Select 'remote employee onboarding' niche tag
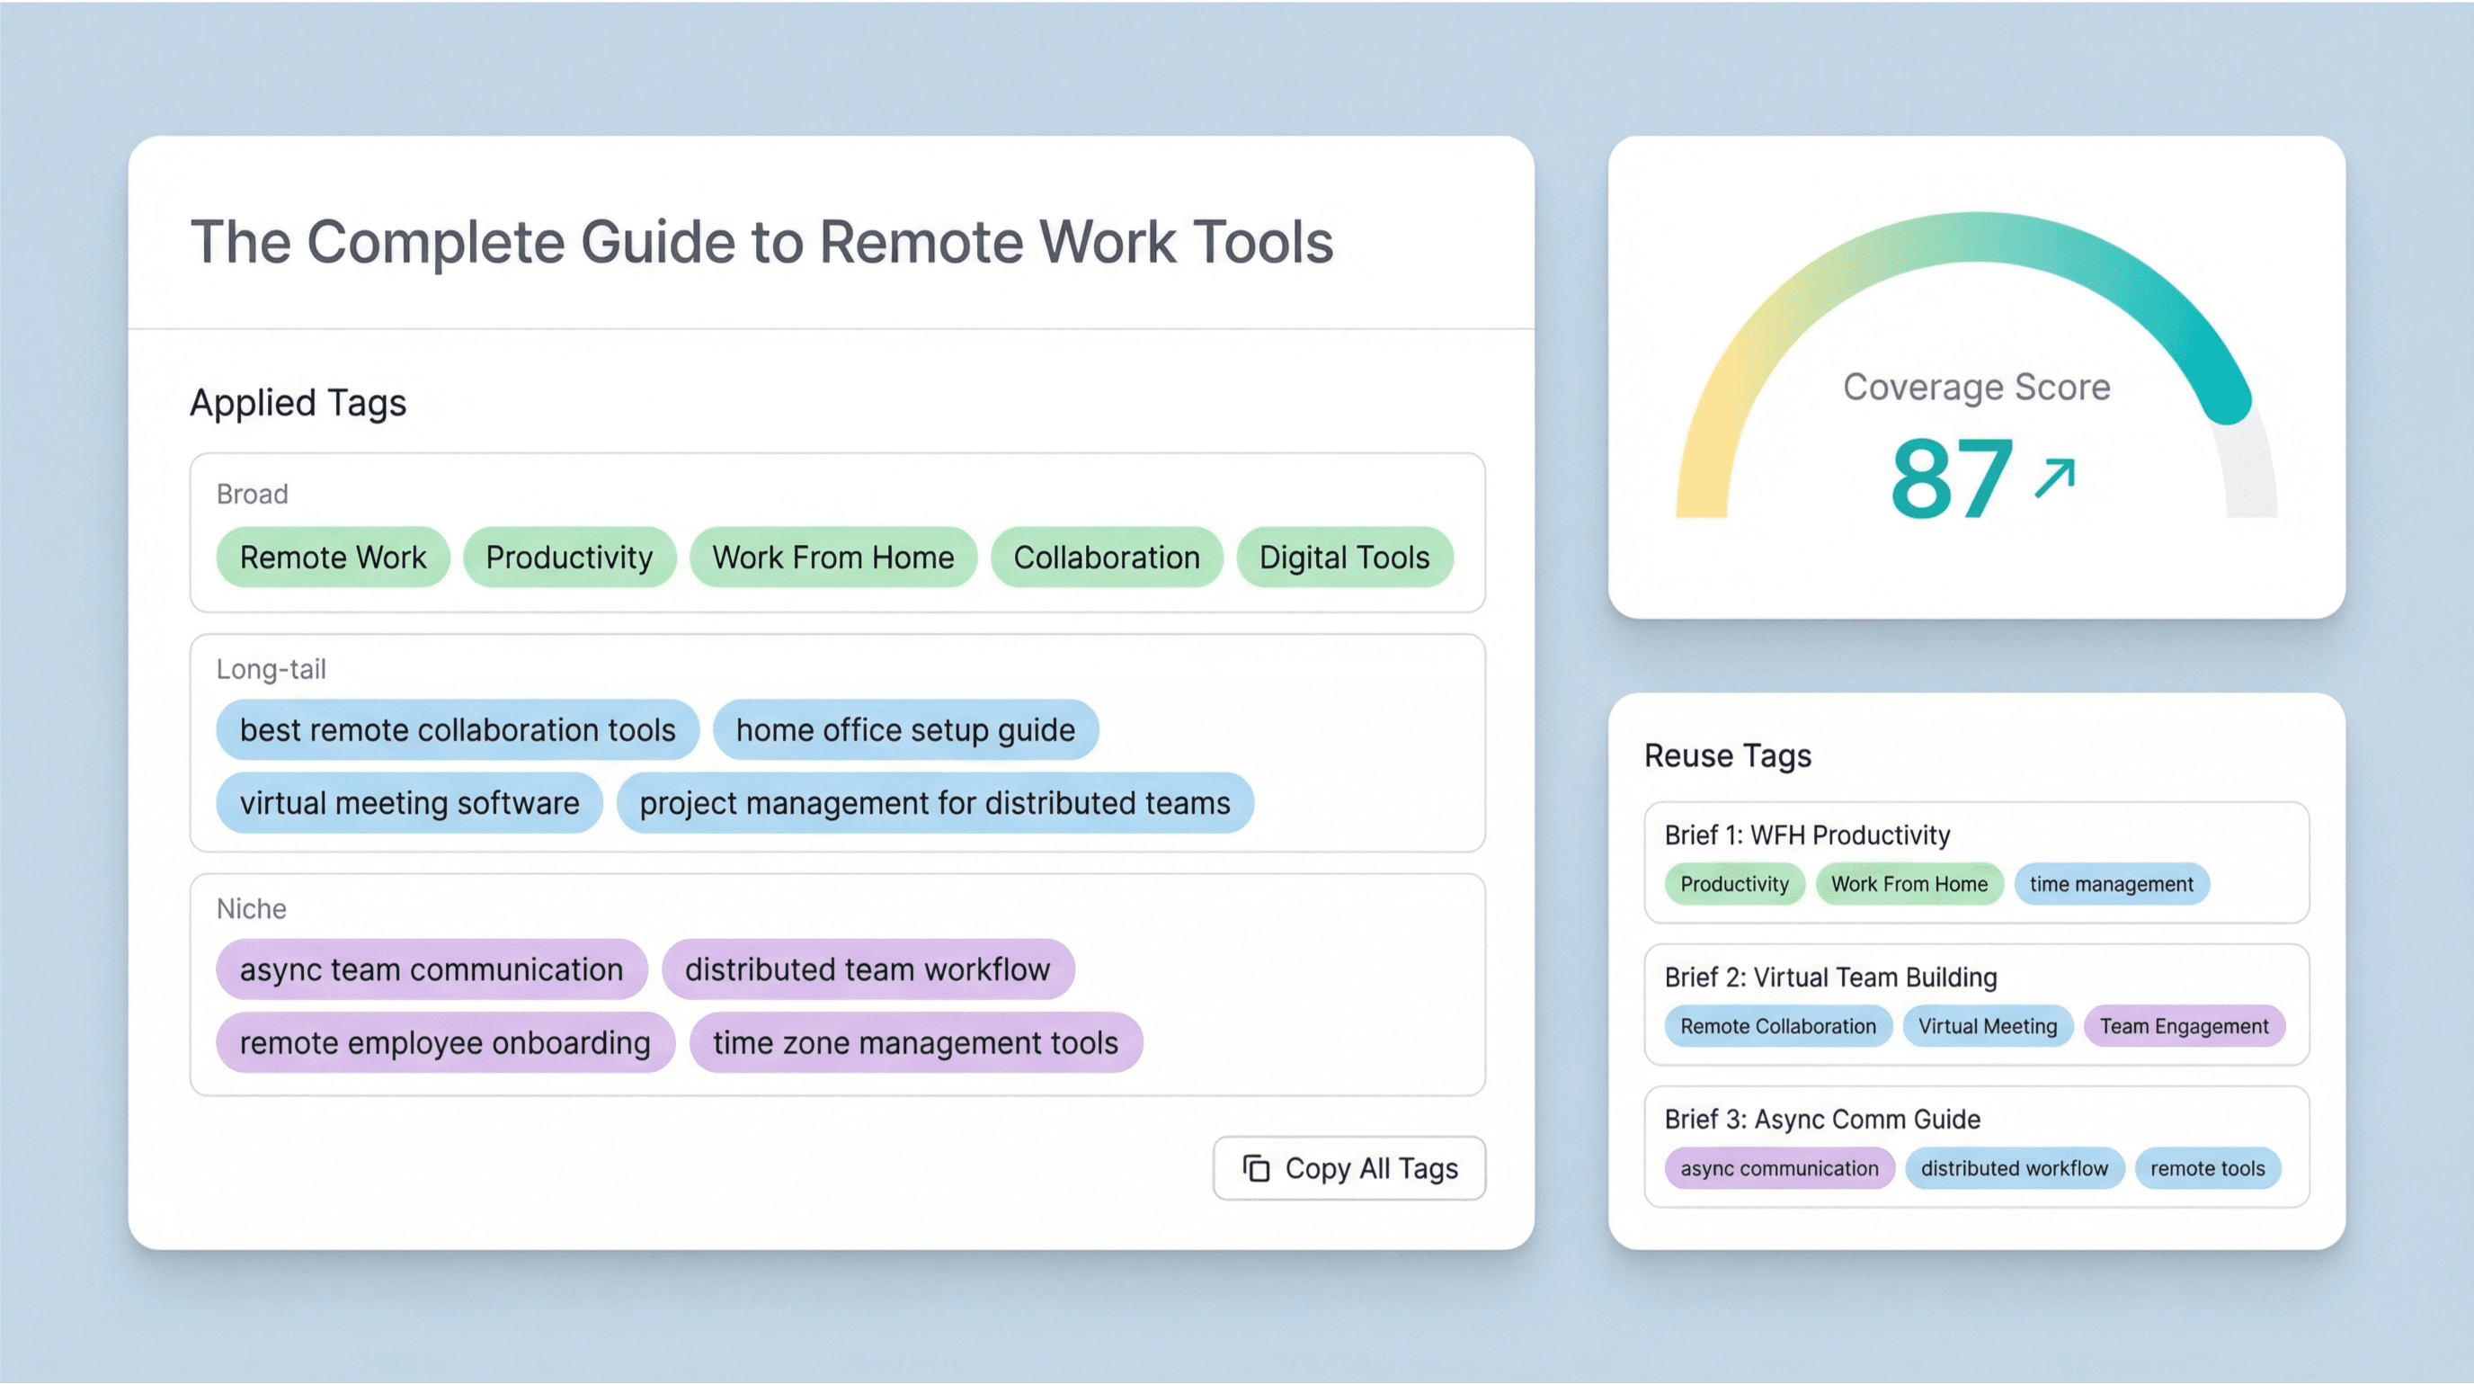This screenshot has height=1384, width=2474. pos(445,1042)
